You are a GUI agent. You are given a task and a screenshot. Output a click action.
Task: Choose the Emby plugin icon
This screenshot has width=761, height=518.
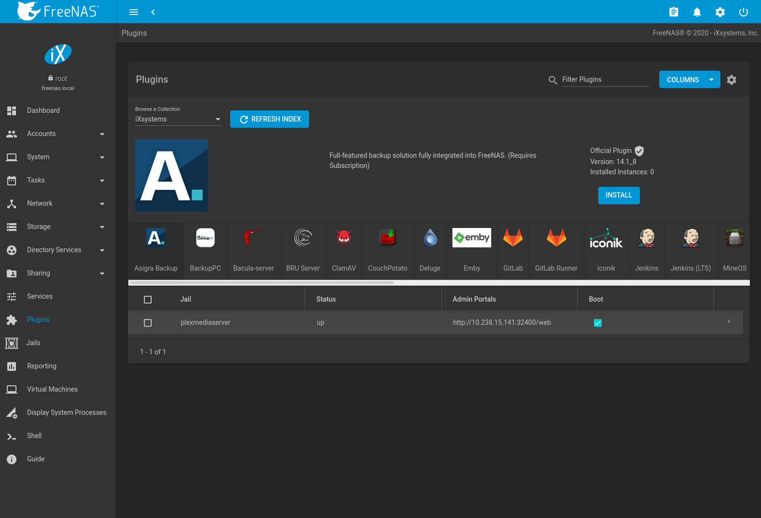click(x=471, y=238)
